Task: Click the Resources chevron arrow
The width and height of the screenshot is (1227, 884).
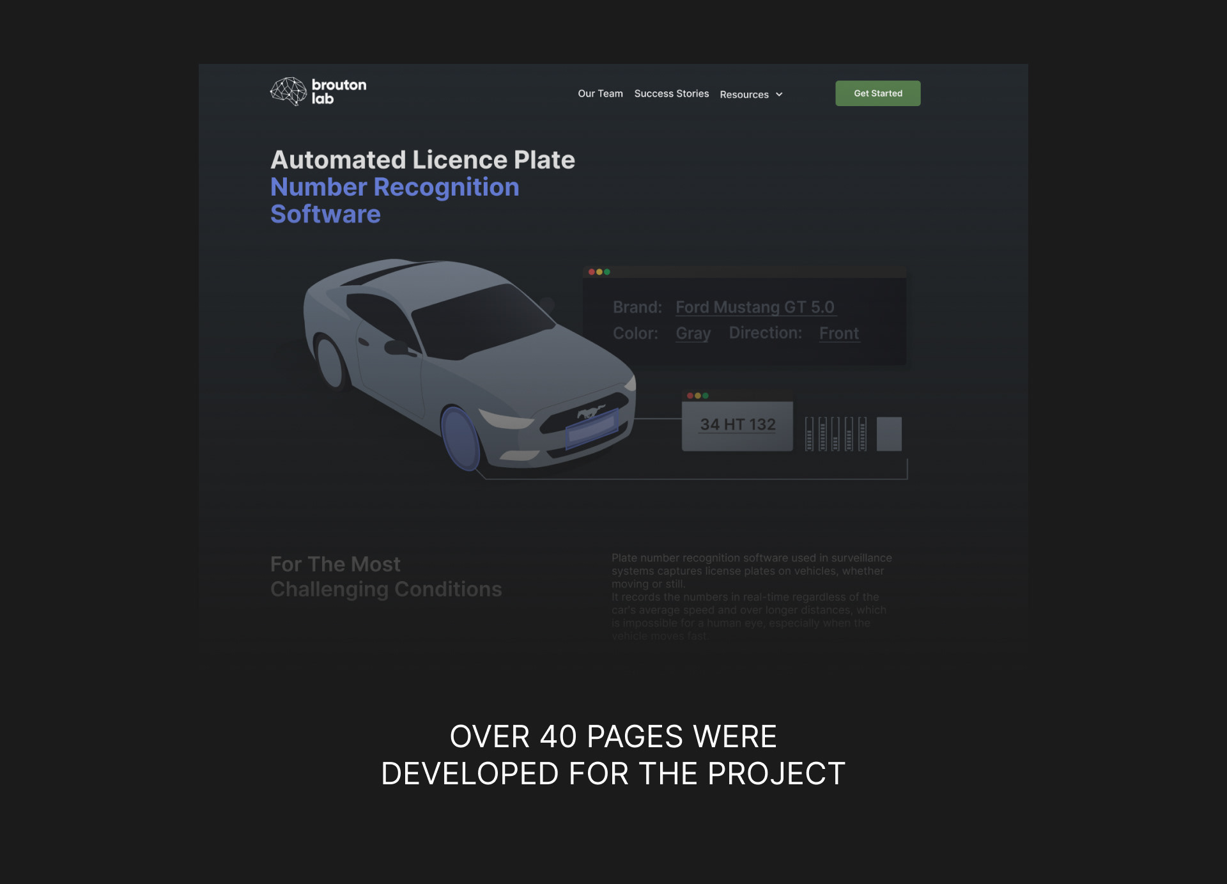Action: (779, 95)
